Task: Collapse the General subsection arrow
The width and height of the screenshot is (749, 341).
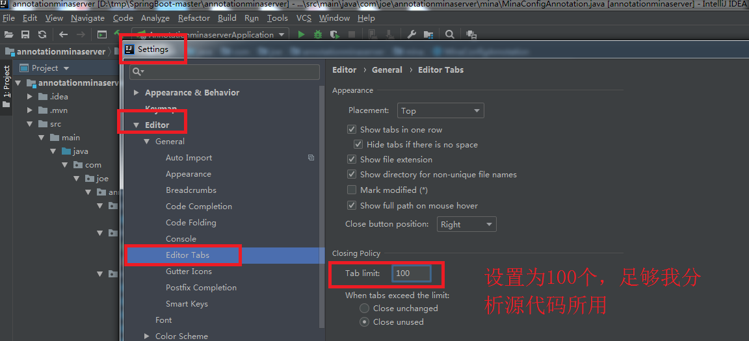Action: (147, 142)
